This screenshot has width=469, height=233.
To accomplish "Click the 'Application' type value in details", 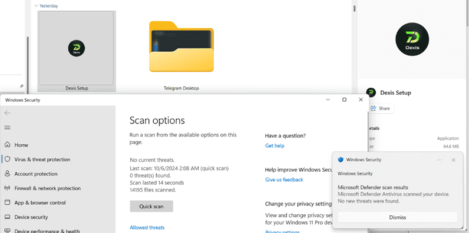I will pyautogui.click(x=448, y=138).
